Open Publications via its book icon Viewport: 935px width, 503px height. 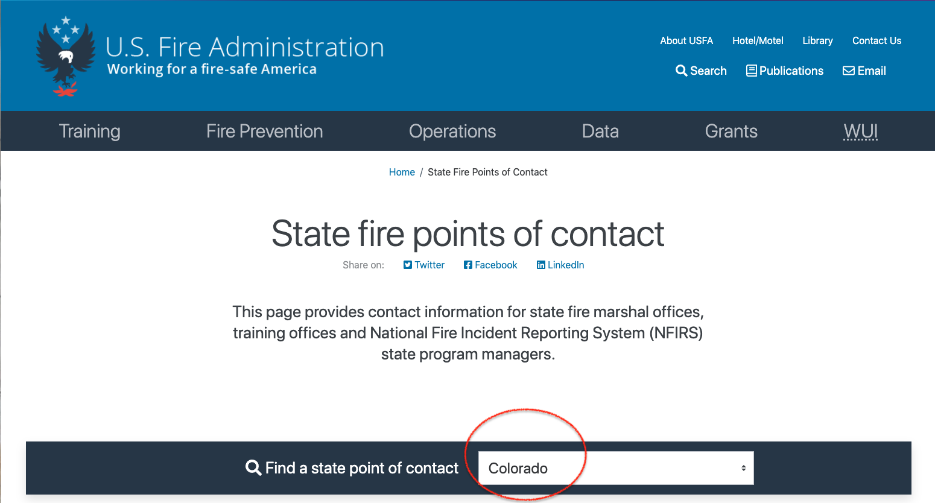click(x=752, y=71)
